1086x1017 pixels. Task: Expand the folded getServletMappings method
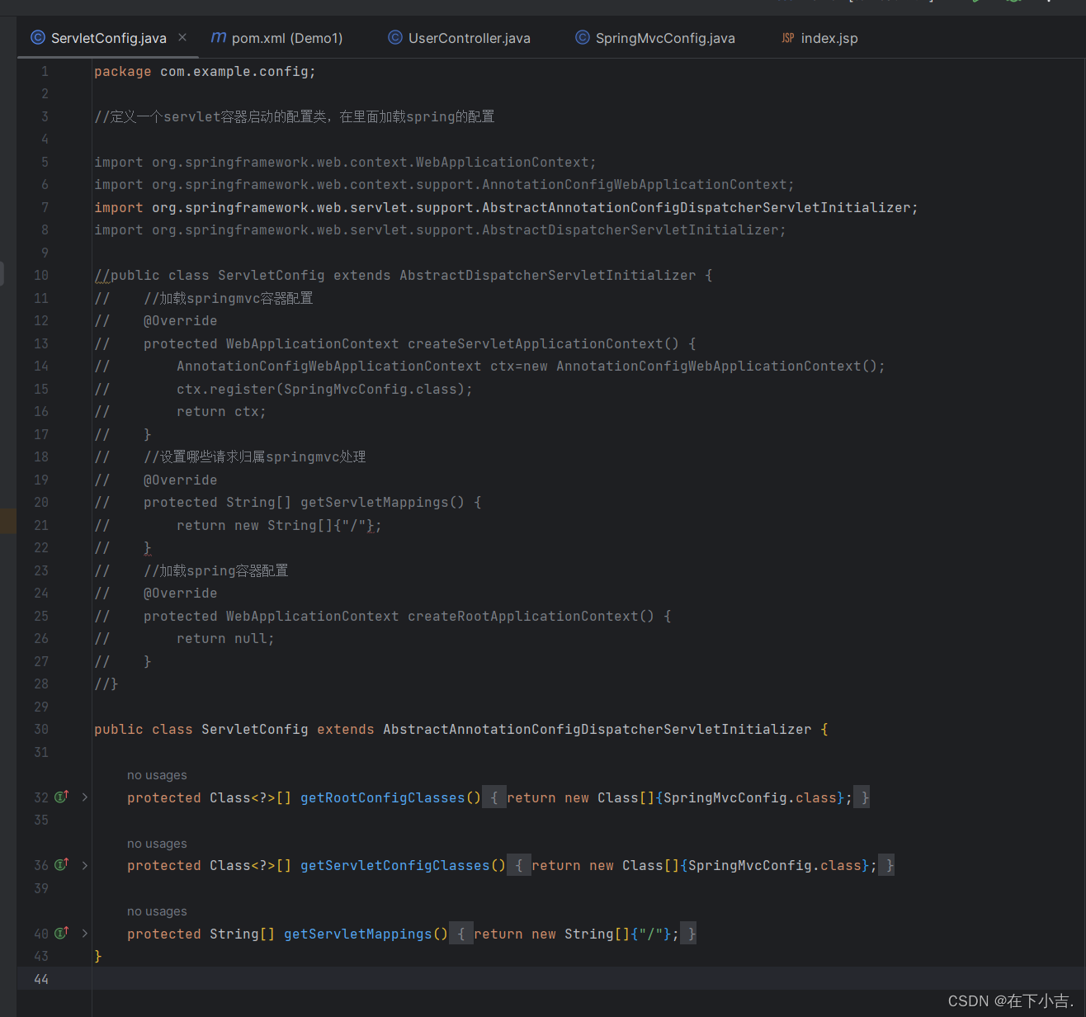tap(85, 934)
